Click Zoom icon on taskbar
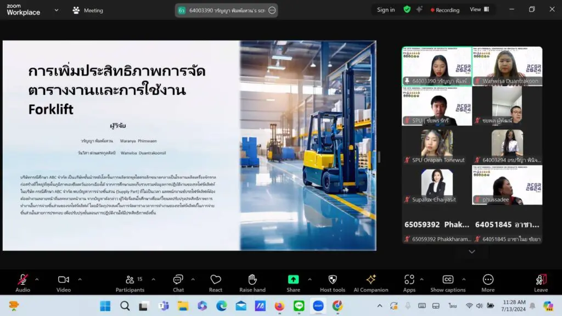 click(318, 306)
